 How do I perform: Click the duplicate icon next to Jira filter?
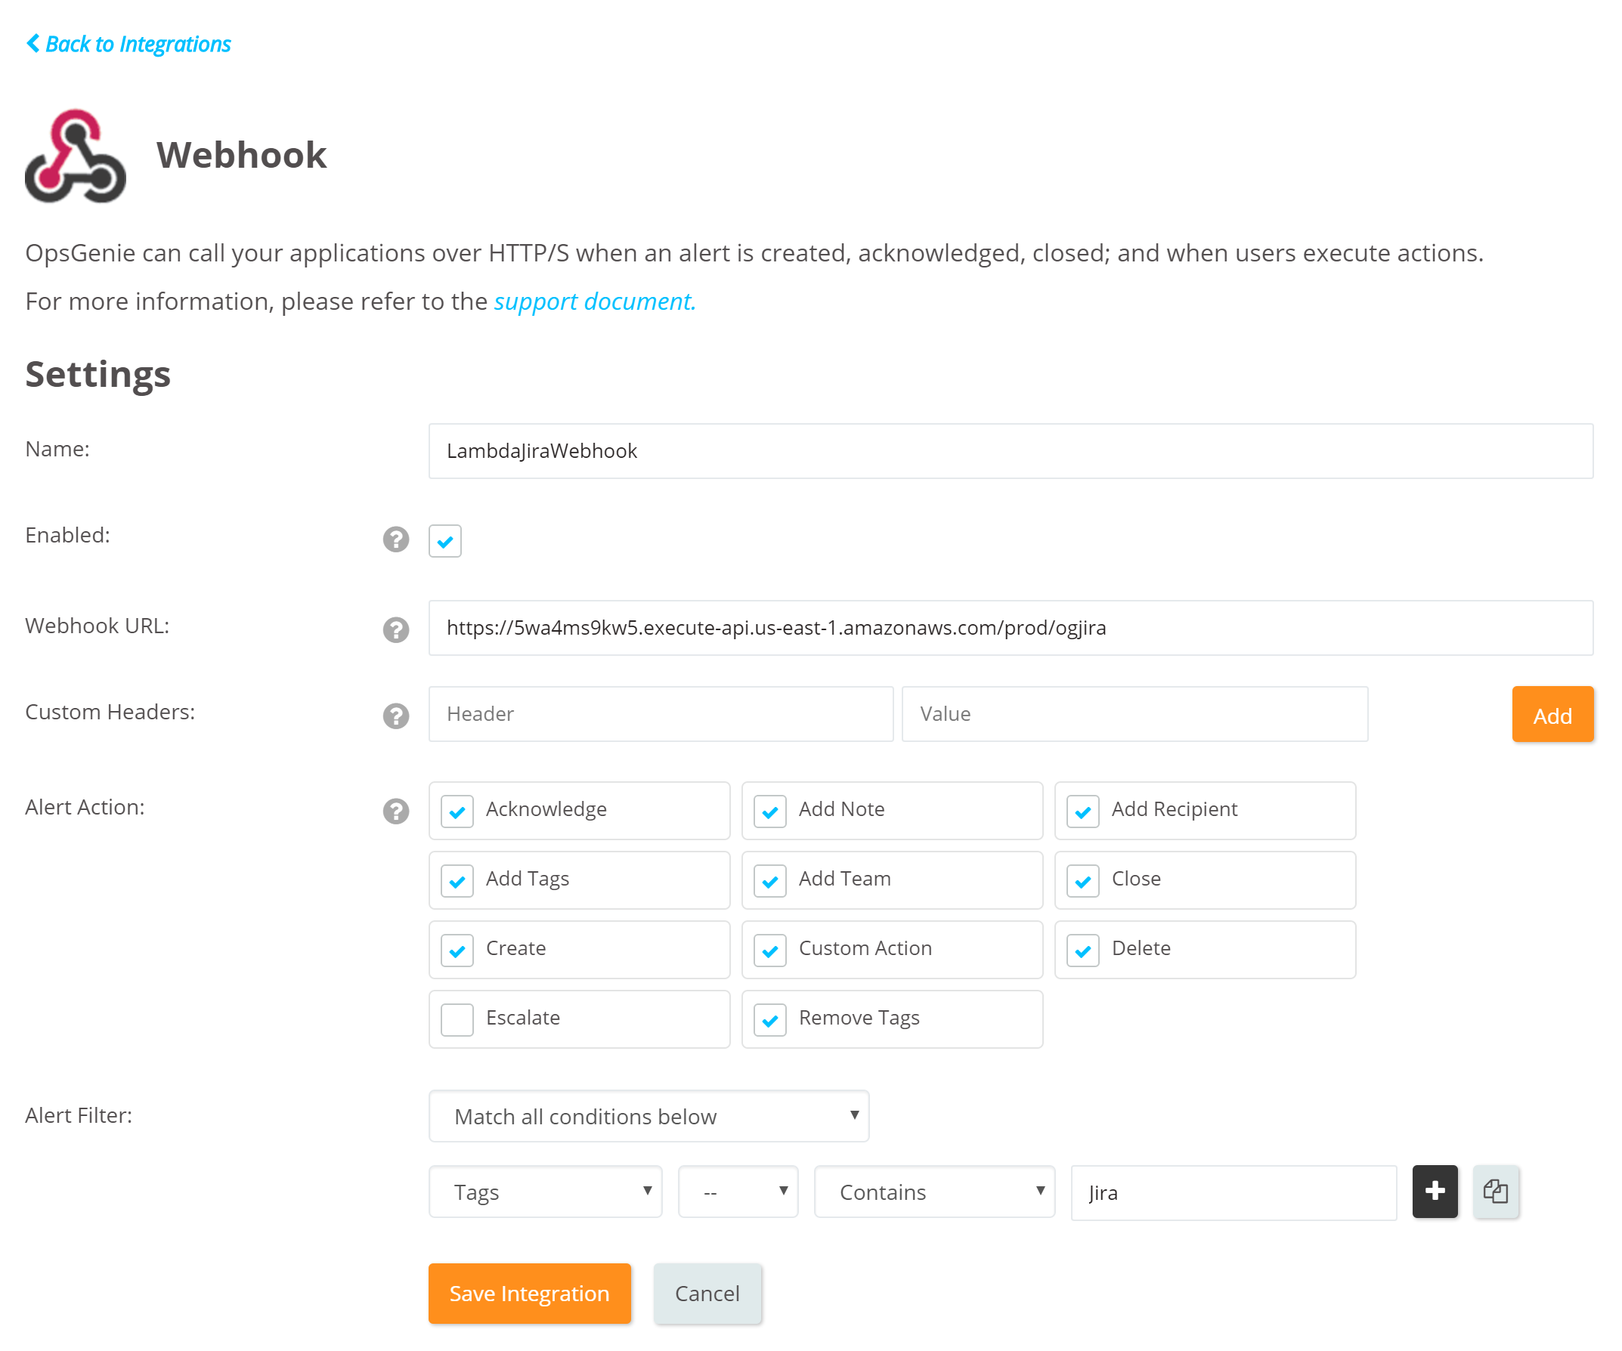coord(1495,1191)
